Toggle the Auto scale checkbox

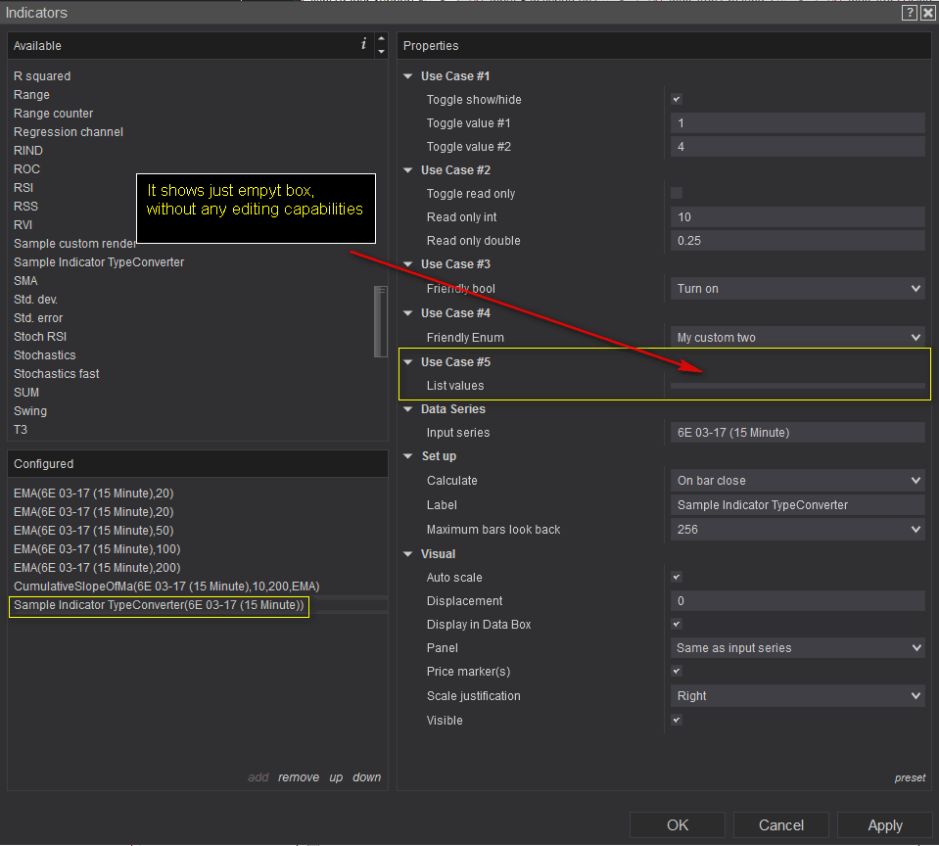coord(676,578)
